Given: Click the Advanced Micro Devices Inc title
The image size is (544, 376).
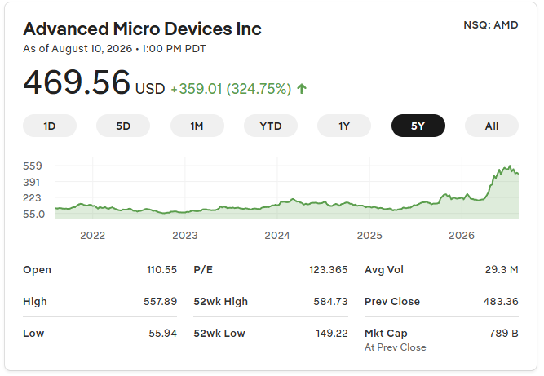Looking at the screenshot, I should [x=142, y=29].
